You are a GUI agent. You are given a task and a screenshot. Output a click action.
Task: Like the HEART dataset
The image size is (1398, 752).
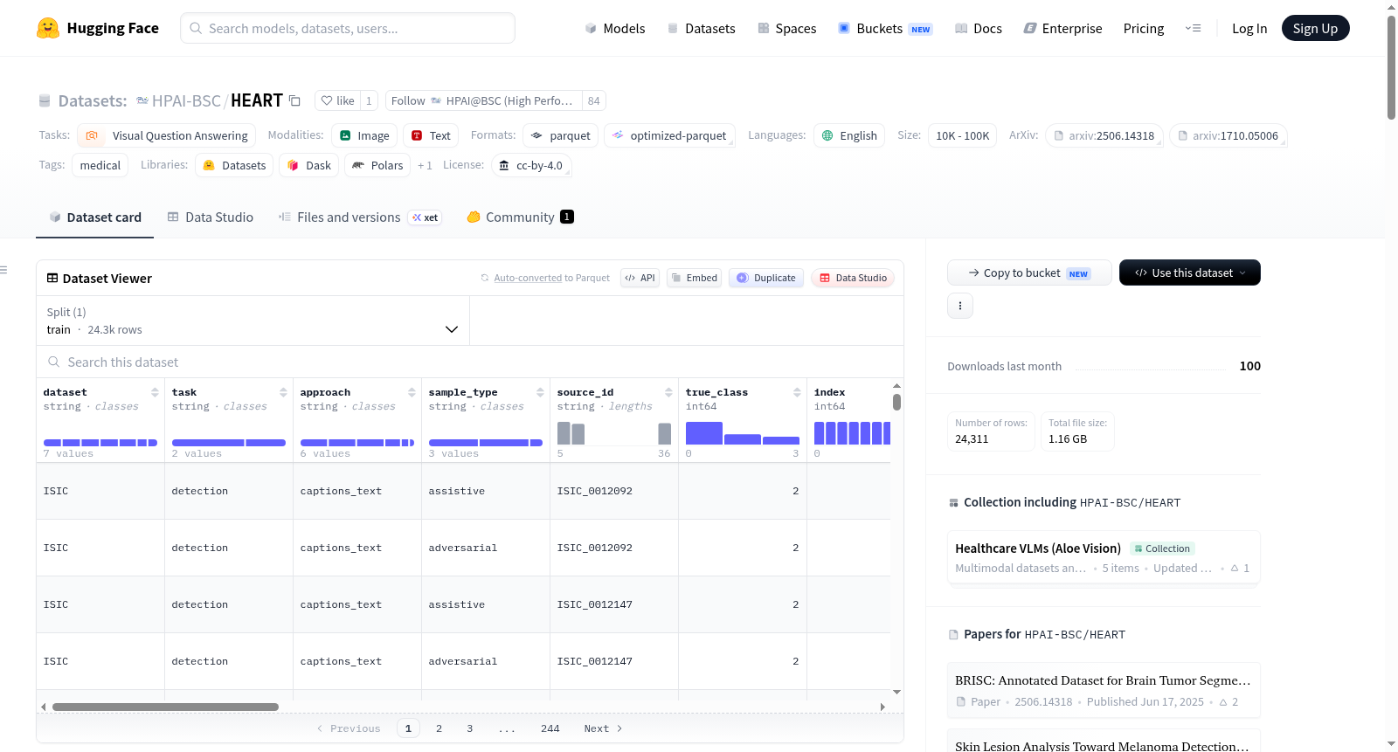pyautogui.click(x=337, y=100)
